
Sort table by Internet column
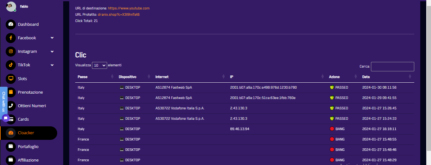pyautogui.click(x=190, y=77)
